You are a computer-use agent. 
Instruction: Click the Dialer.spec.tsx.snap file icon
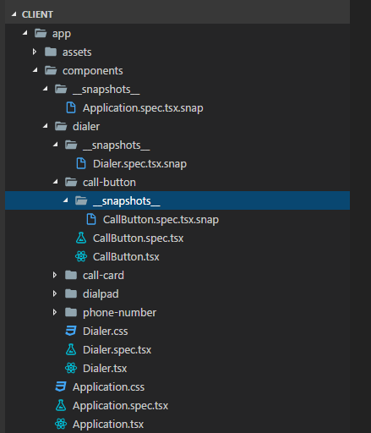pyautogui.click(x=81, y=163)
